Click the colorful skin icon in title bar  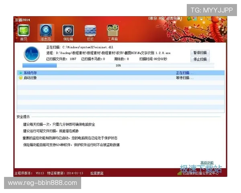click(x=195, y=19)
